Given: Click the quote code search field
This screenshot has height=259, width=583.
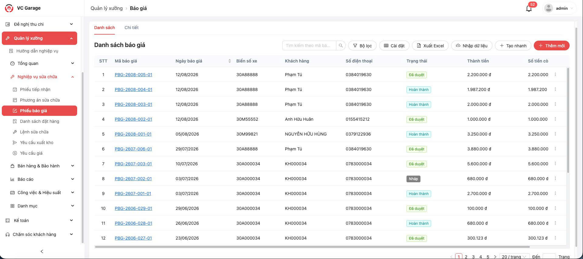Looking at the screenshot, I should coord(309,45).
